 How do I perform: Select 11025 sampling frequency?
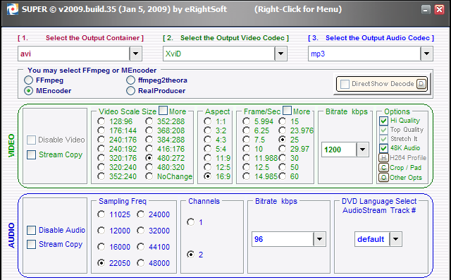tap(101, 214)
